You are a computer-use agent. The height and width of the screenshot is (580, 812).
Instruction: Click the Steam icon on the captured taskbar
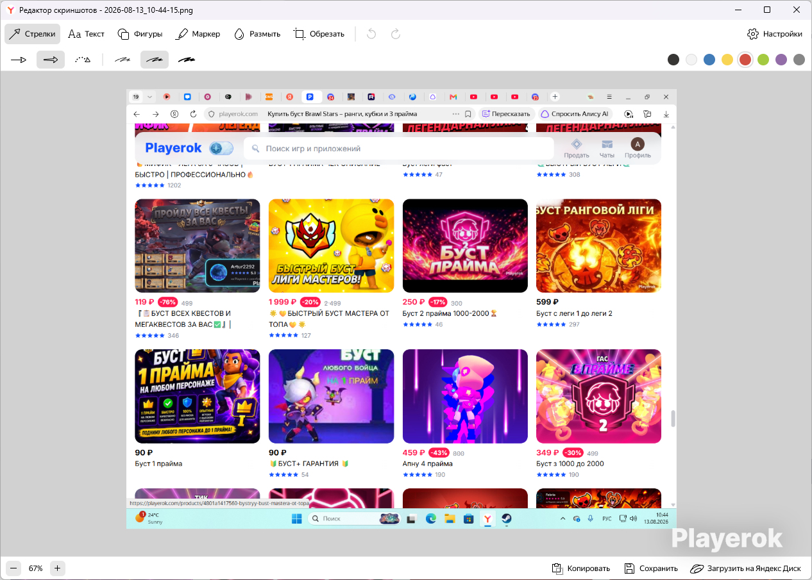pyautogui.click(x=507, y=518)
